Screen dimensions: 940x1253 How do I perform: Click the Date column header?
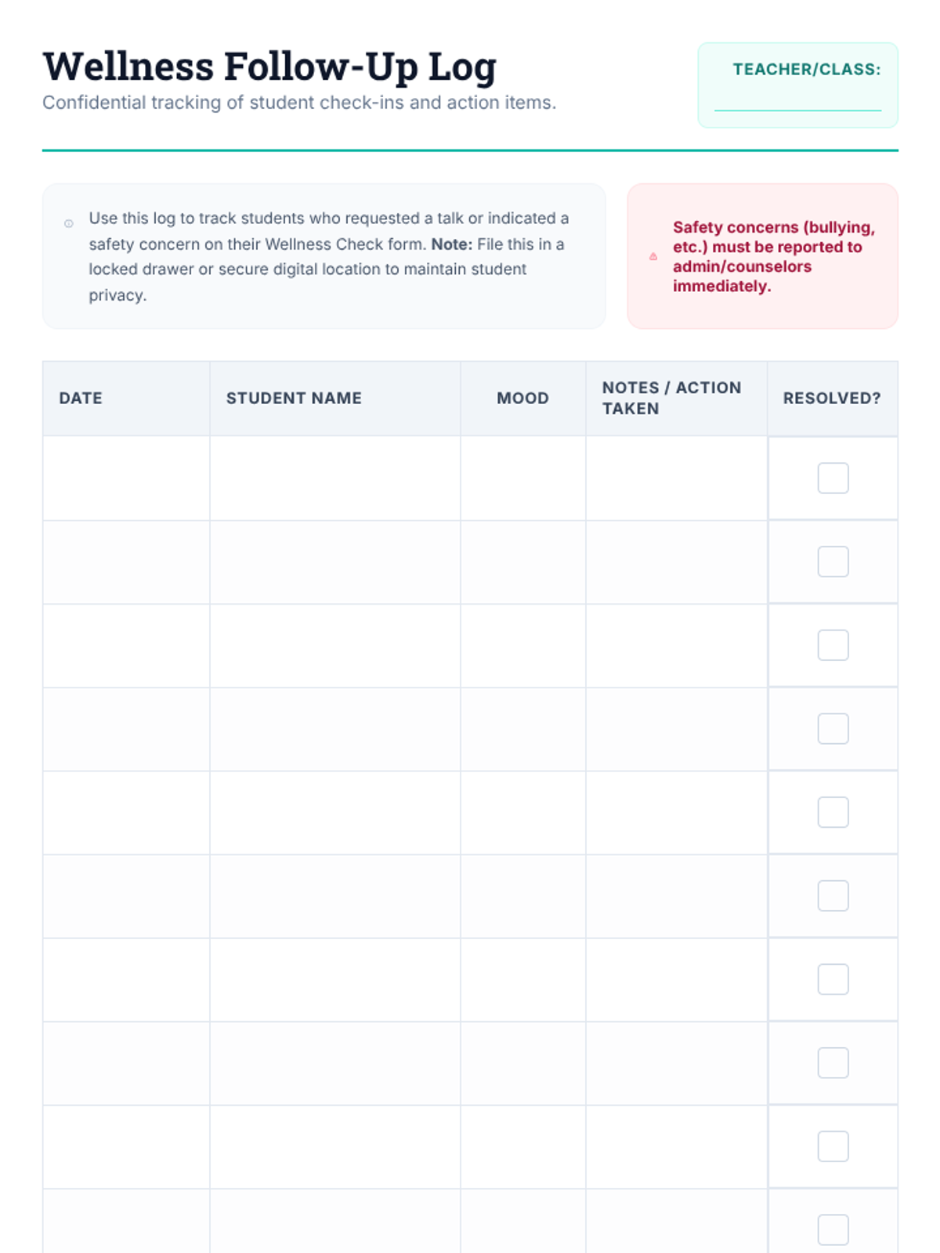click(81, 398)
